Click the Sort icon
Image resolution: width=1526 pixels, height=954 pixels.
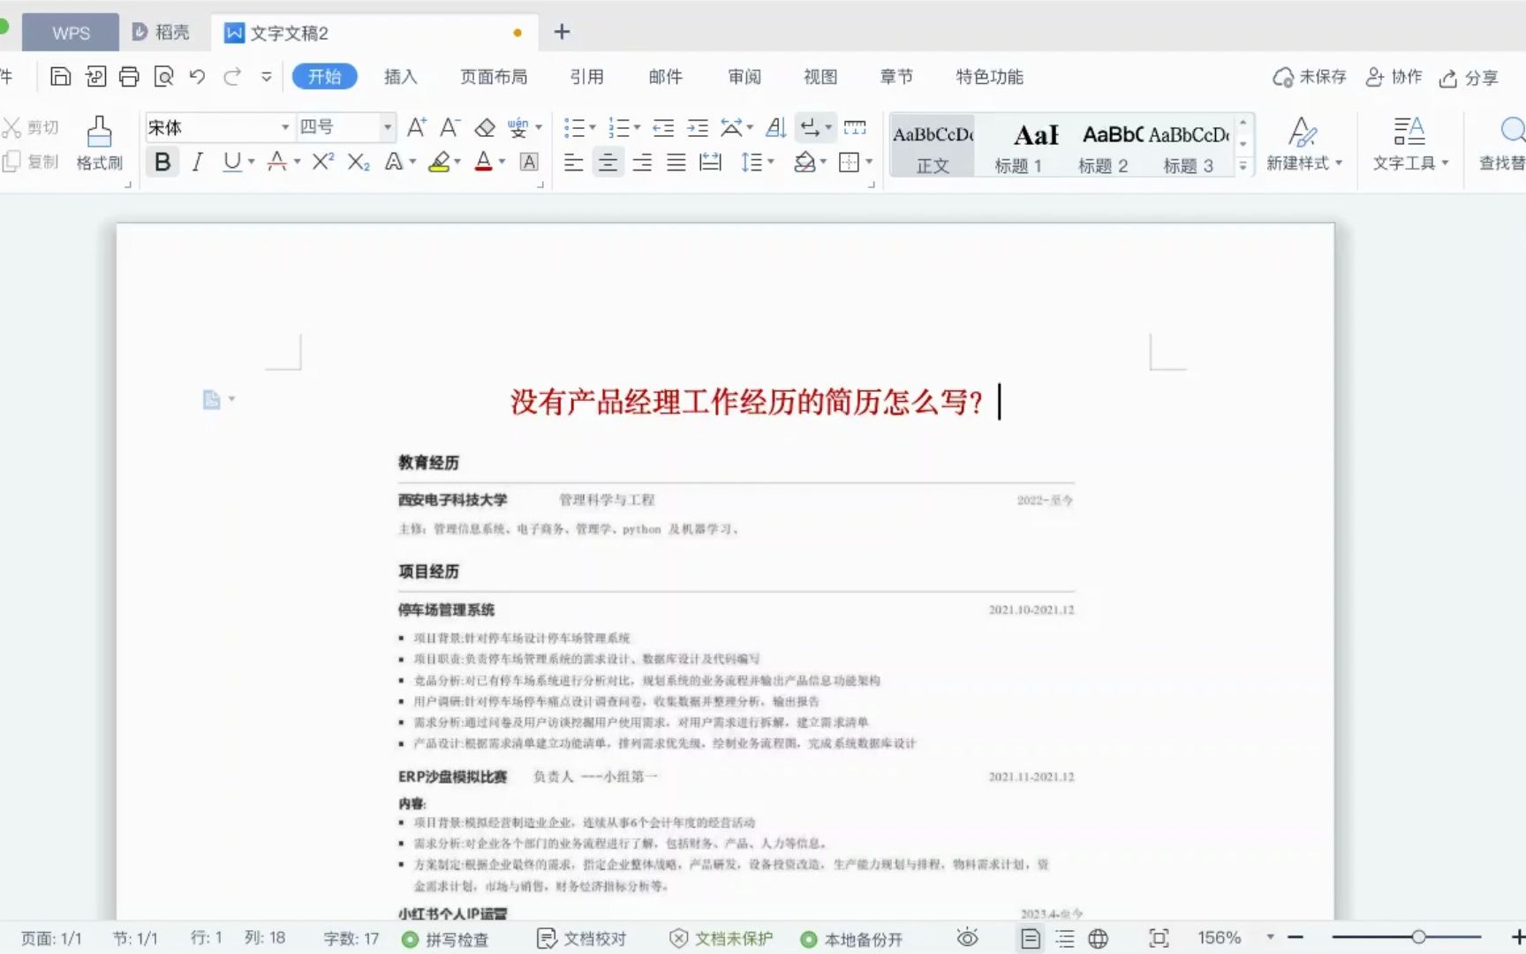click(x=776, y=128)
